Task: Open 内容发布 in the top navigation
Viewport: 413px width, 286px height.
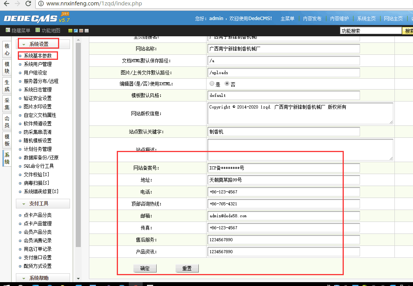Action: pyautogui.click(x=312, y=19)
